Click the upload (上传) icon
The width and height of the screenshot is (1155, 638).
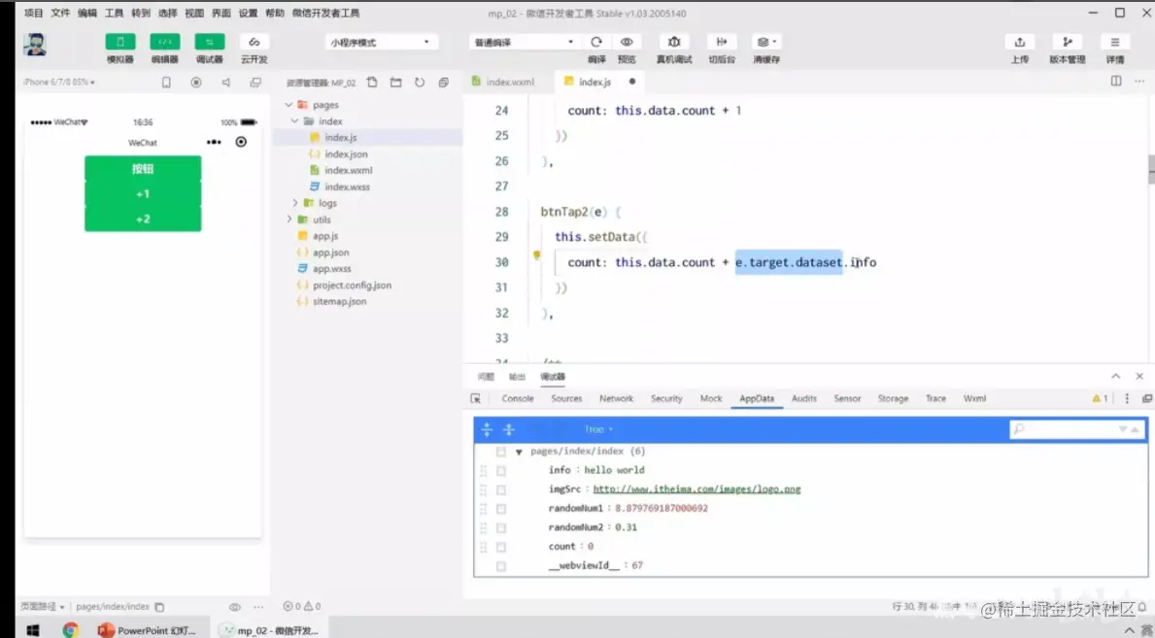[x=1019, y=42]
